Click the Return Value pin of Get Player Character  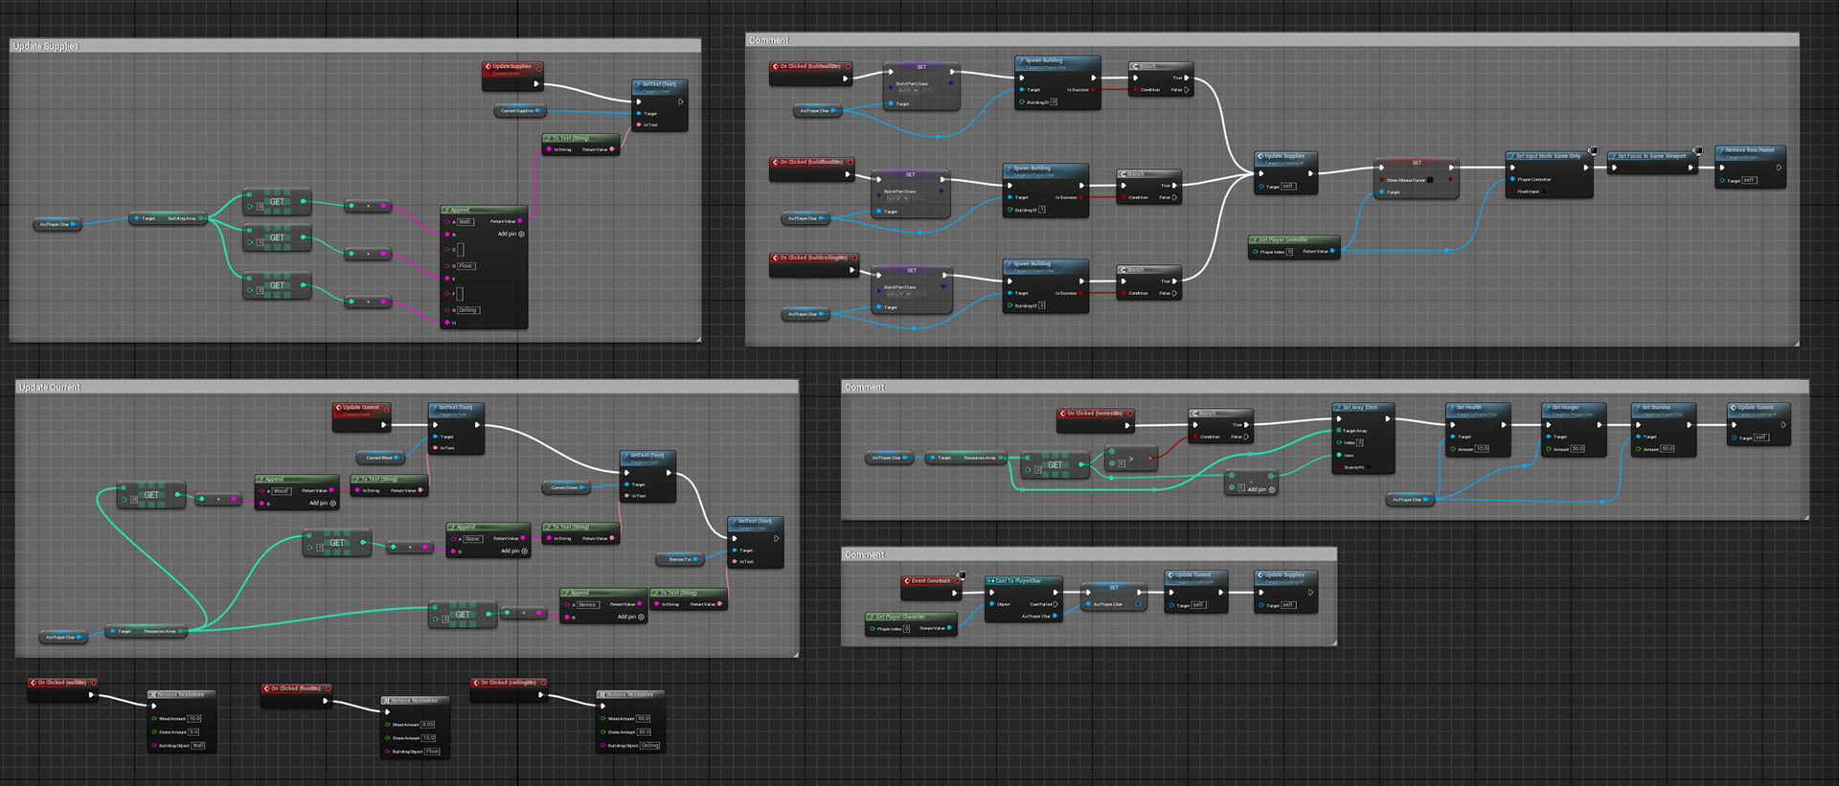(949, 629)
